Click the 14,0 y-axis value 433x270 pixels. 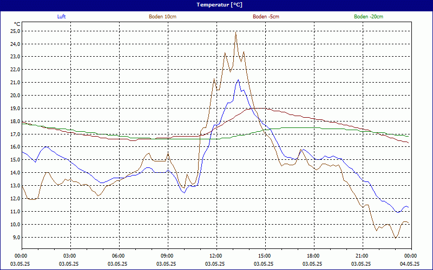[x=16, y=172]
